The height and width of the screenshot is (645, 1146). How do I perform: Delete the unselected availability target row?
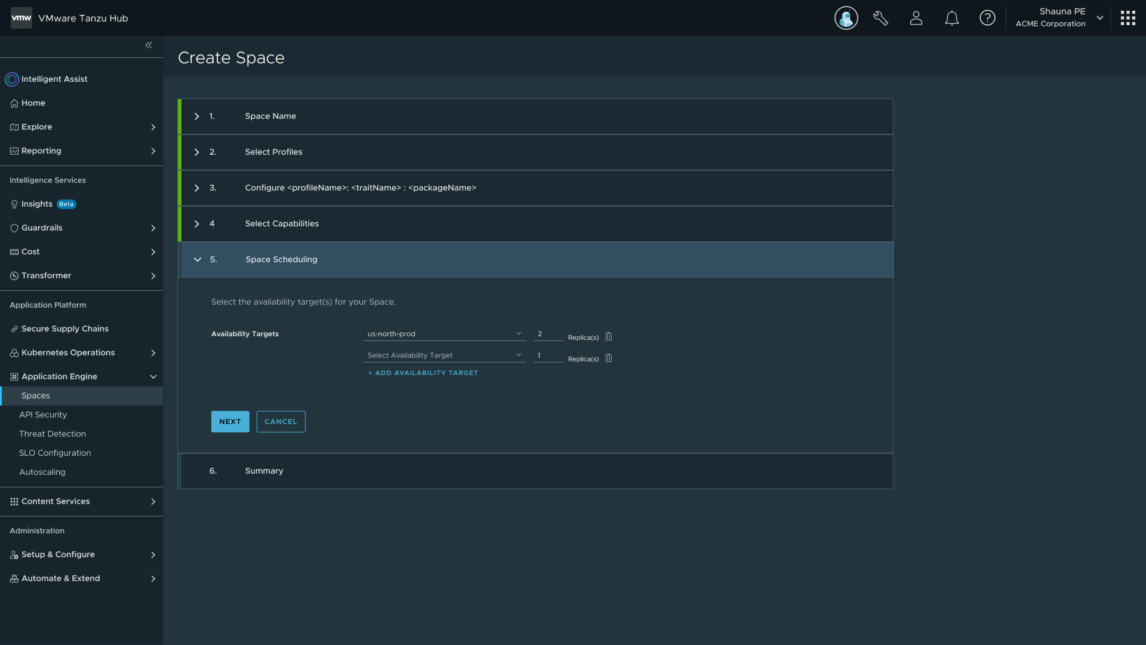[608, 358]
